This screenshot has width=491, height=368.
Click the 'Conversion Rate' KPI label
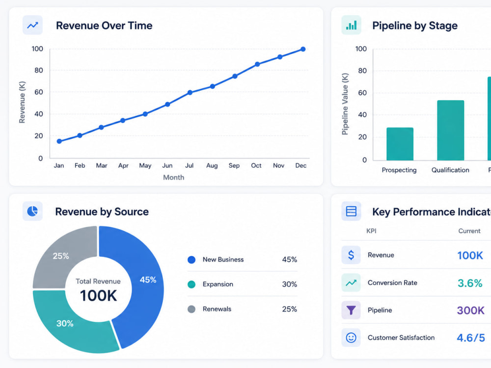pos(392,283)
